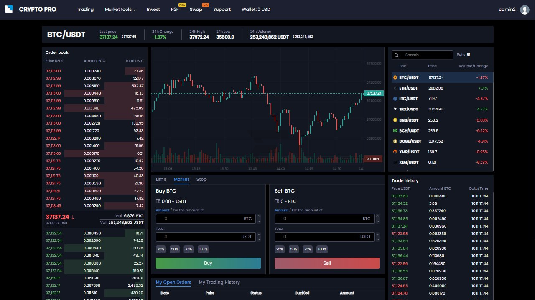The image size is (535, 300).
Task: Set Sell amount to 100% preset
Action: click(x=322, y=249)
